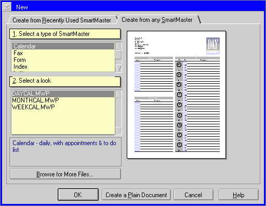Screen dimensions: 266x206
Task: Click Create a Plain Document button
Action: point(136,195)
